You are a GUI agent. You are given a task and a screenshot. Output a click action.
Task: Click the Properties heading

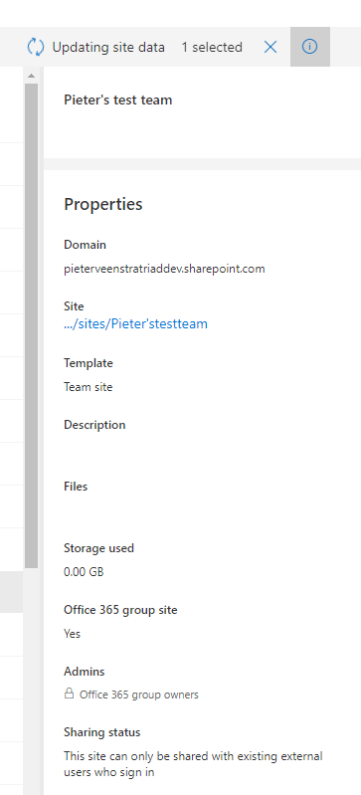click(x=103, y=204)
